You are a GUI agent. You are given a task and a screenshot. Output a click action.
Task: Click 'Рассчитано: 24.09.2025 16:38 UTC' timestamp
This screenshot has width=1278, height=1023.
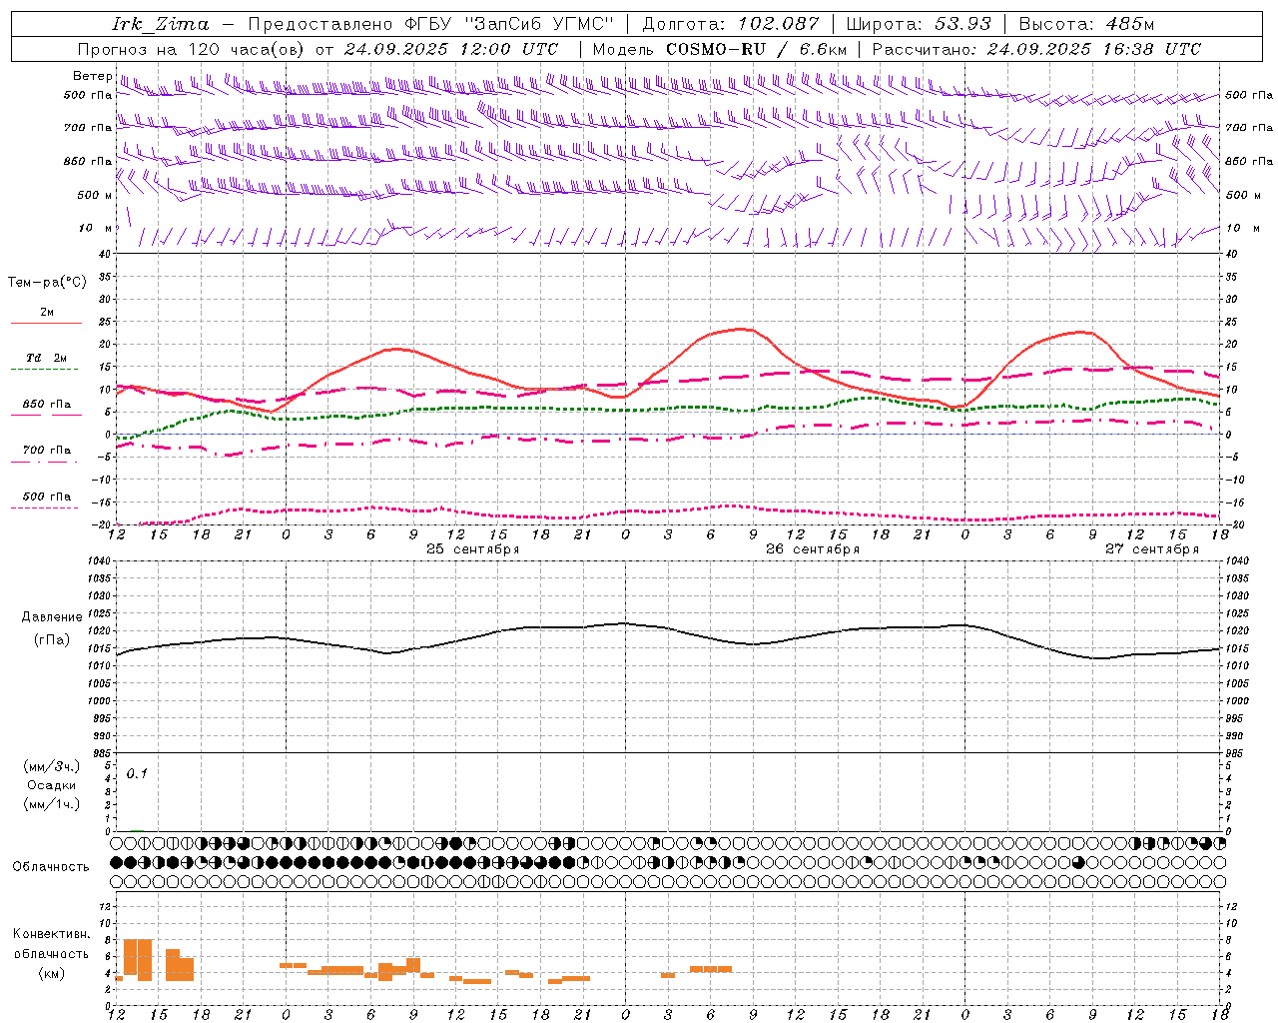[x=1036, y=49]
